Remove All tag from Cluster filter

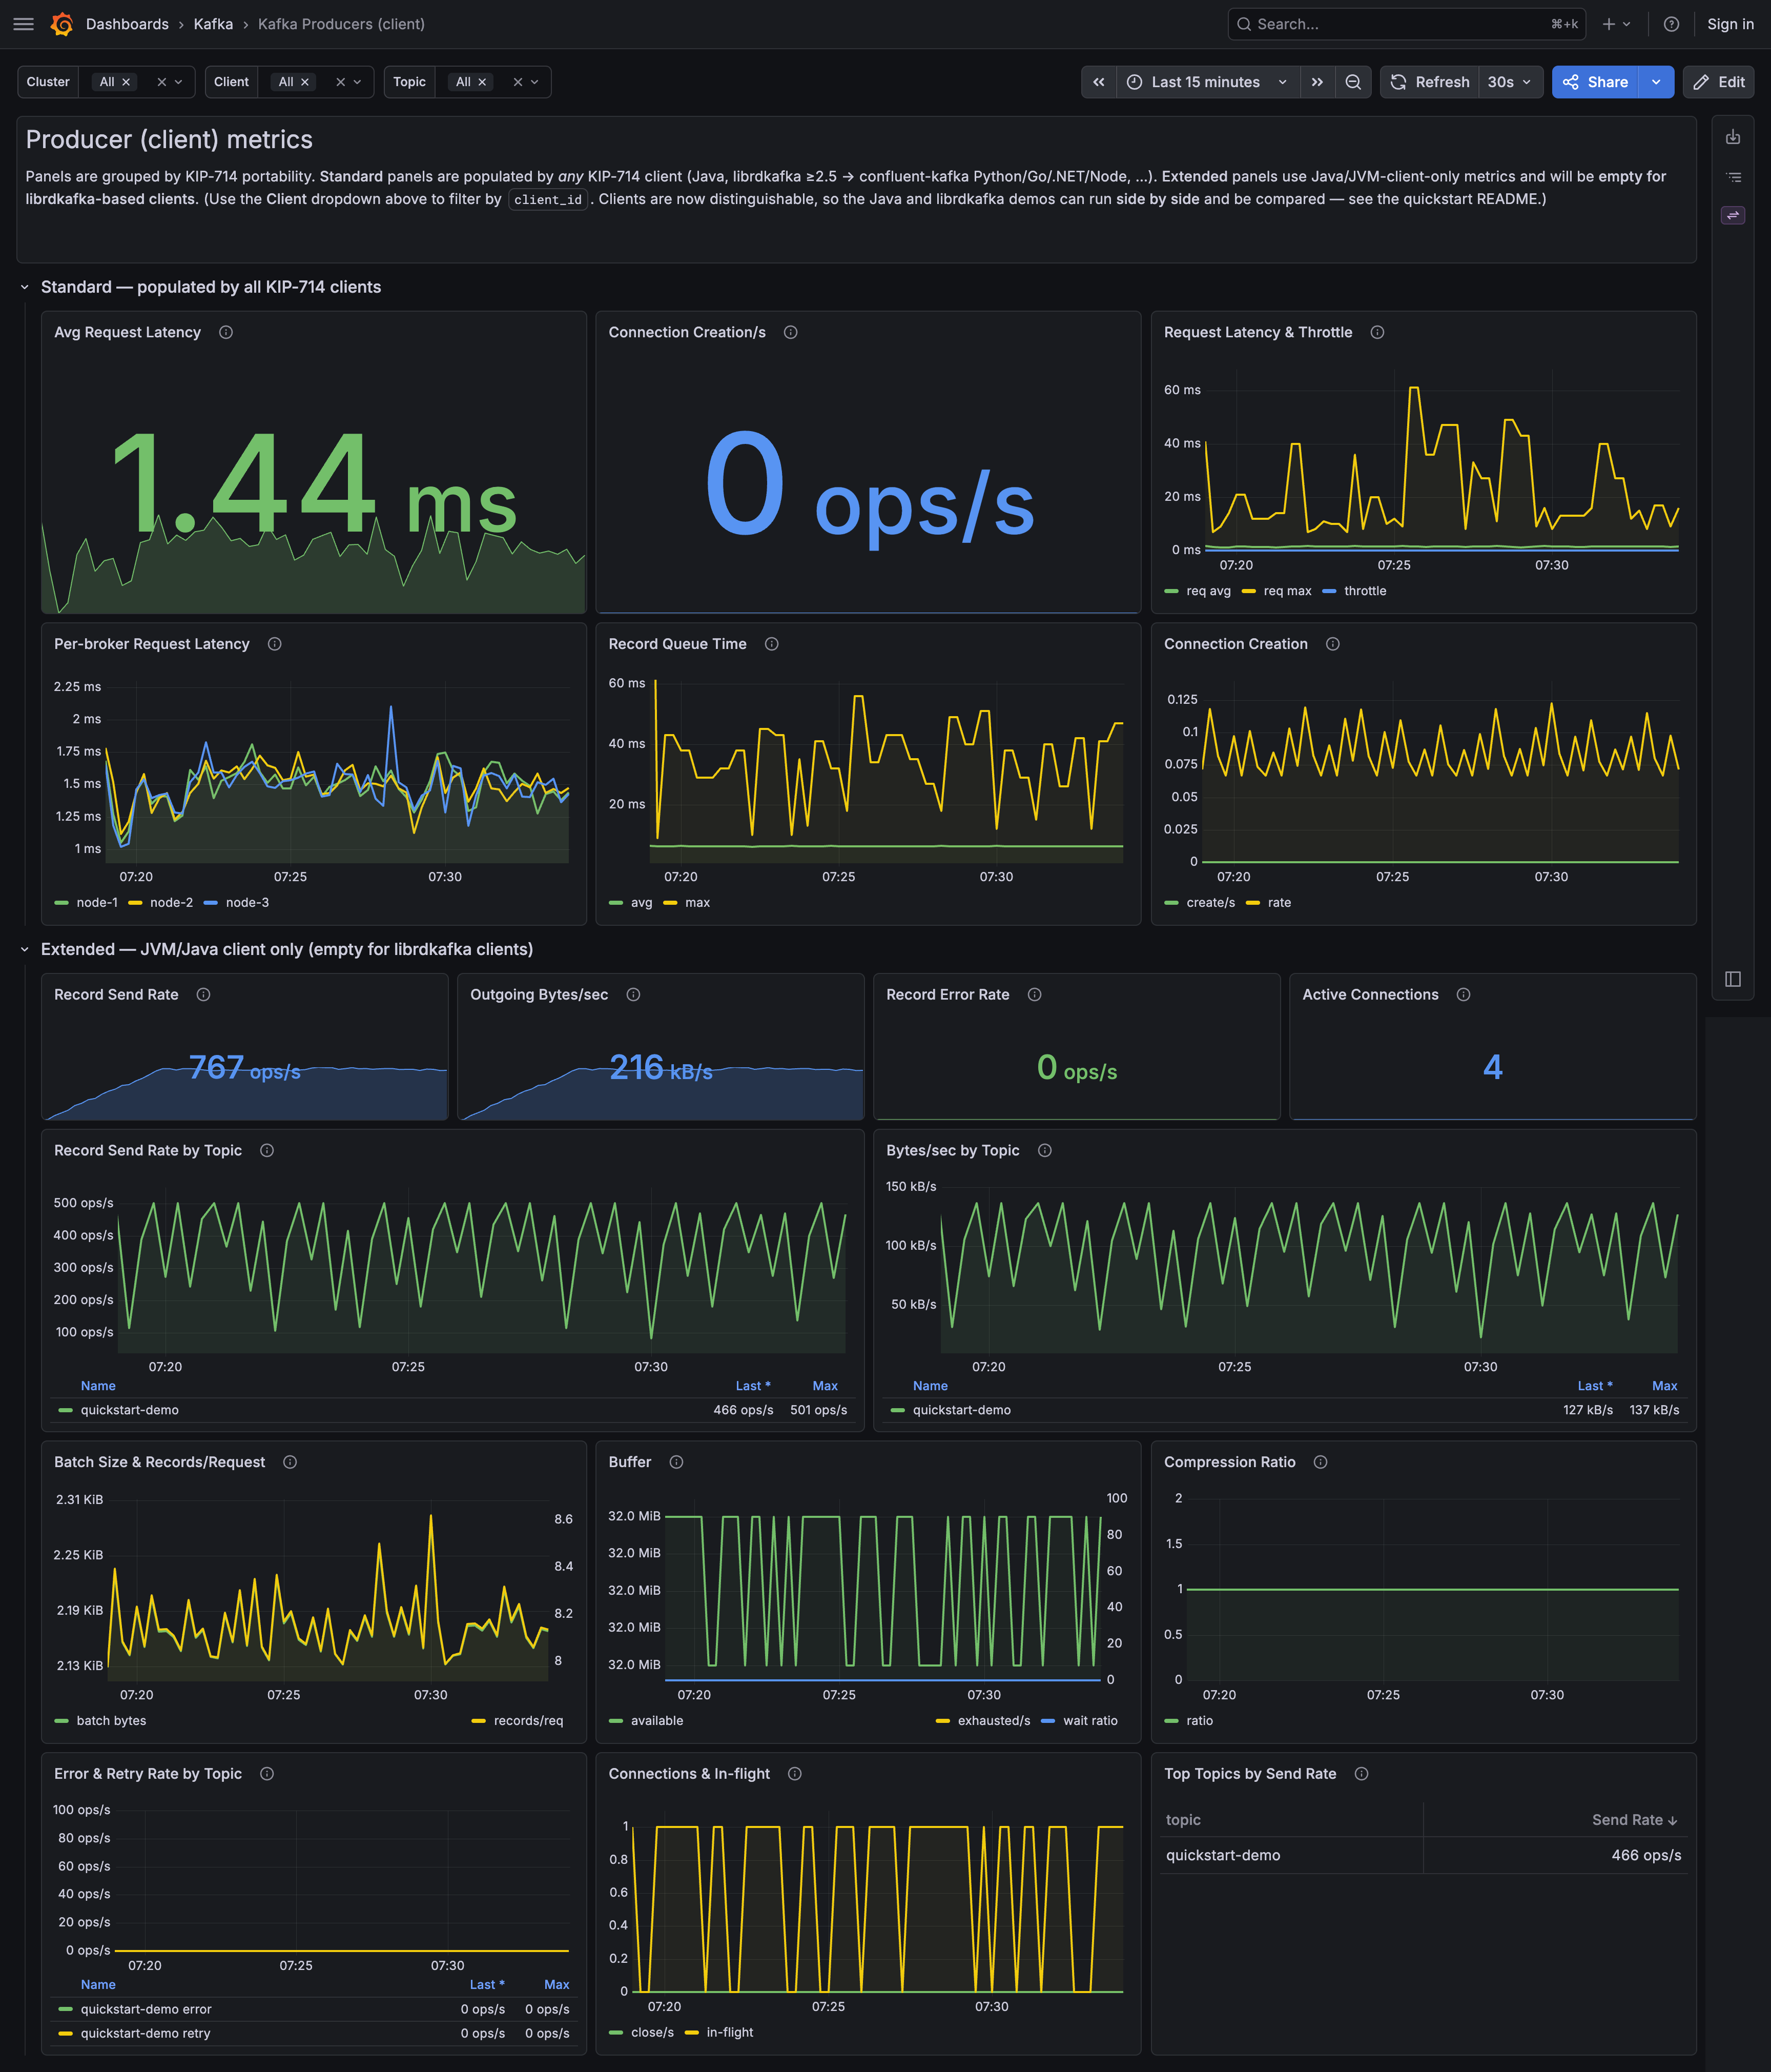pyautogui.click(x=126, y=82)
